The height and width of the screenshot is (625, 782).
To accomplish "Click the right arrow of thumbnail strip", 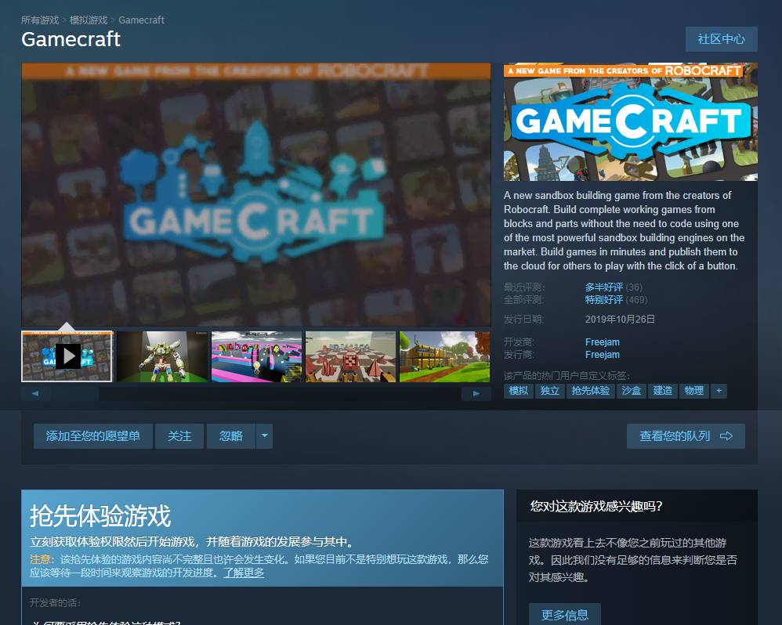I will pyautogui.click(x=476, y=394).
